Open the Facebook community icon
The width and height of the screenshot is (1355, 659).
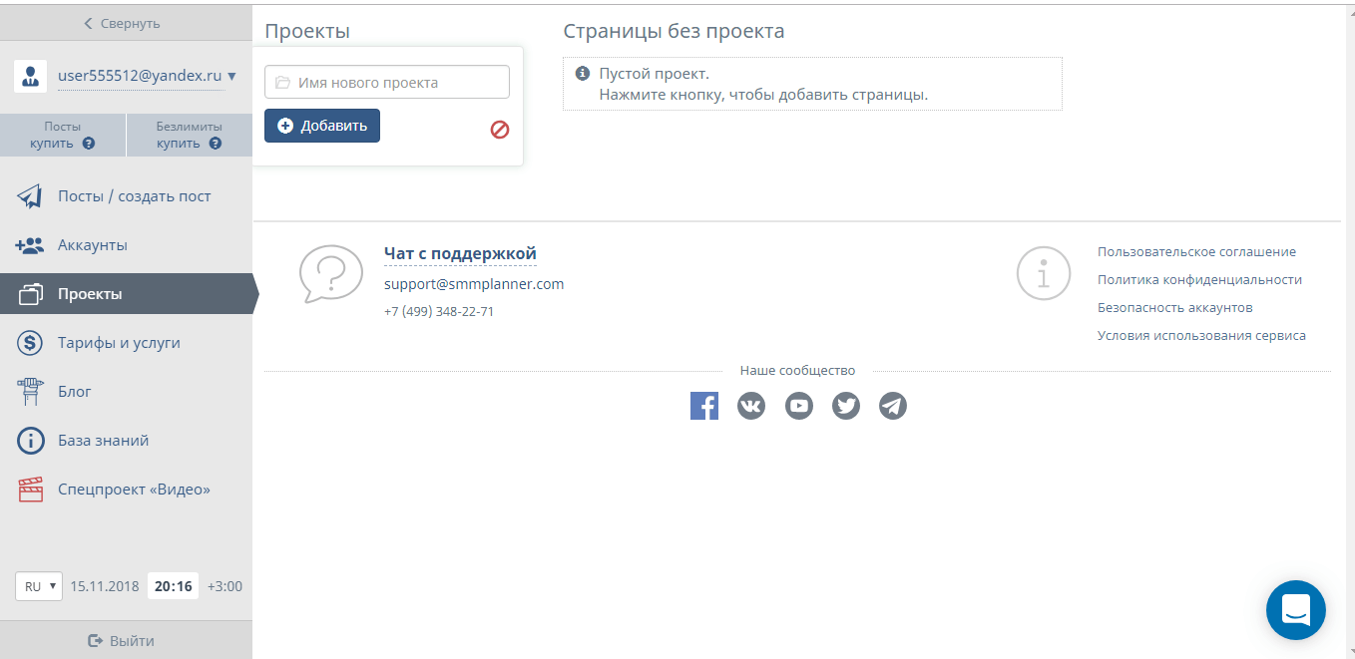(x=703, y=406)
